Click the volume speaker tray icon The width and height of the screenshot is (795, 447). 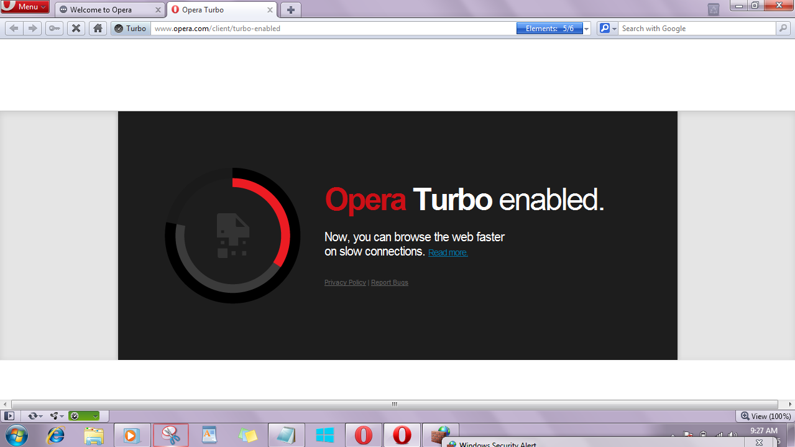tap(733, 435)
